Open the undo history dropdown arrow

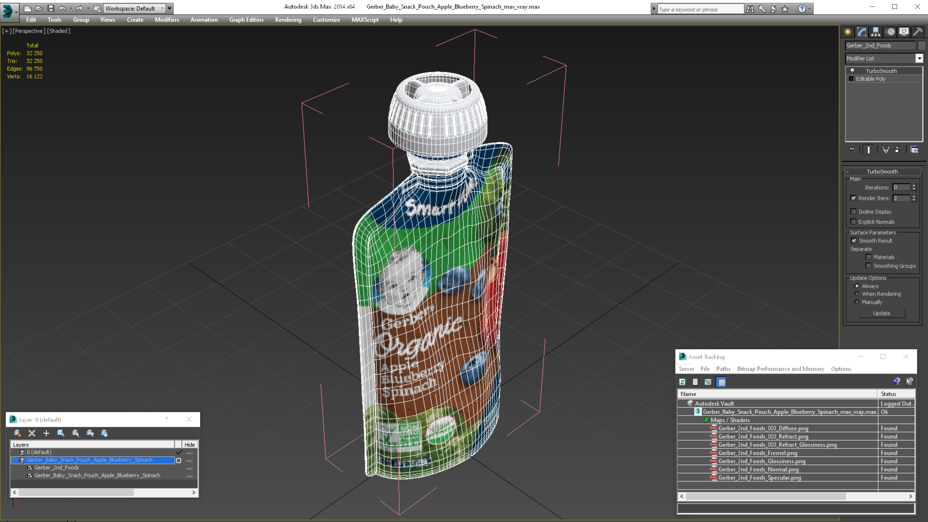(71, 8)
